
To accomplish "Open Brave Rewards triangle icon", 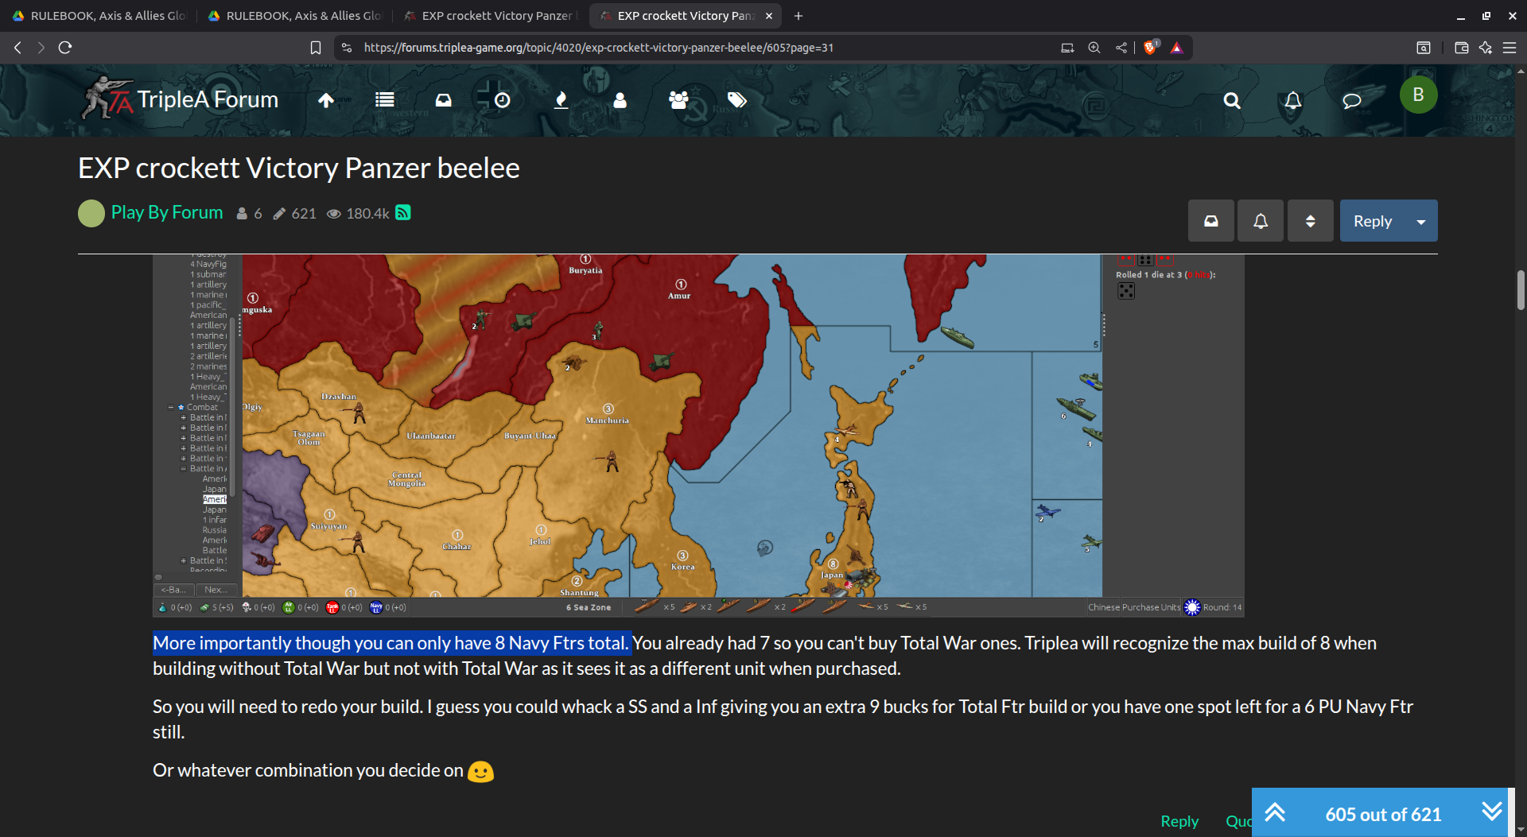I will pos(1177,48).
